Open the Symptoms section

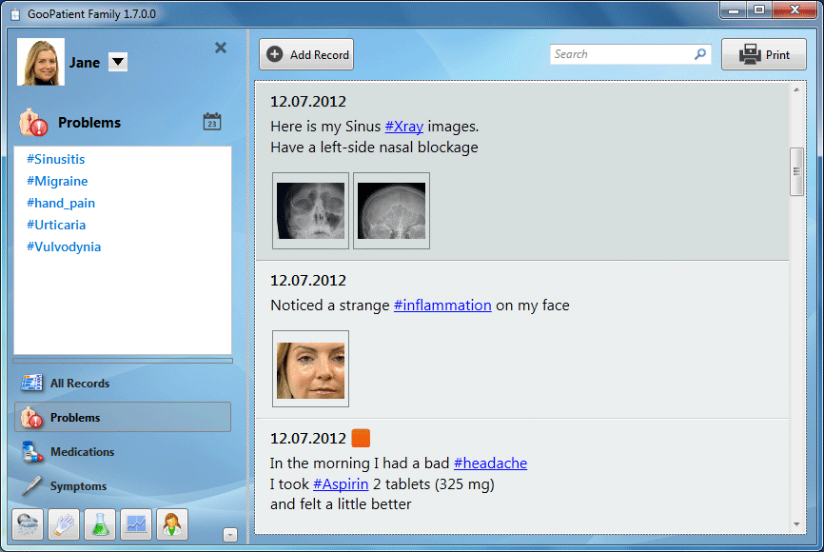tap(78, 486)
